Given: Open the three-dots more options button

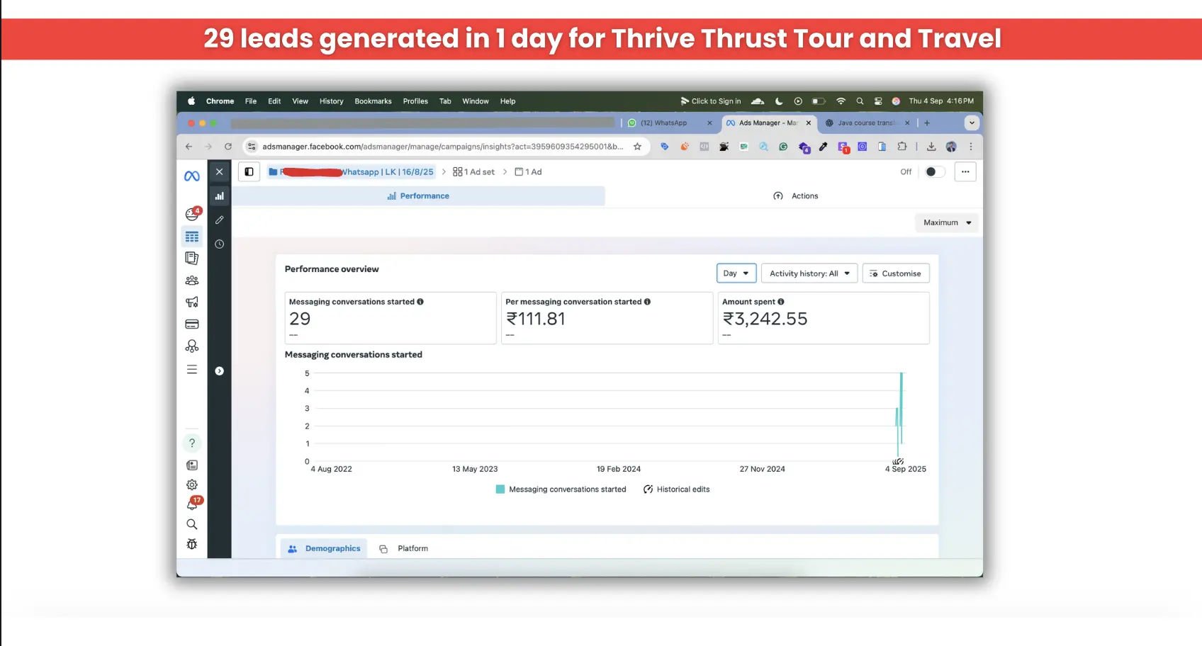Looking at the screenshot, I should (965, 171).
